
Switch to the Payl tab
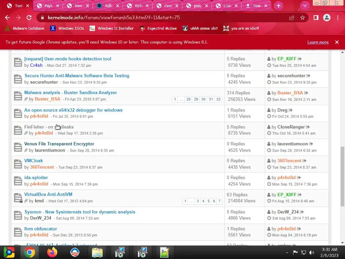[x=48, y=6]
